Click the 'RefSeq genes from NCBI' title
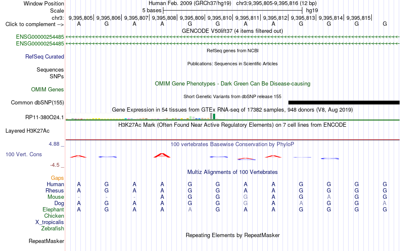The height and width of the screenshot is (251, 400). coord(233,51)
